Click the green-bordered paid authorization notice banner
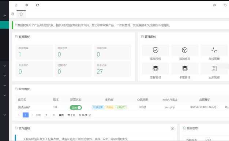Screen dimensions: 229x141 point(120,25)
